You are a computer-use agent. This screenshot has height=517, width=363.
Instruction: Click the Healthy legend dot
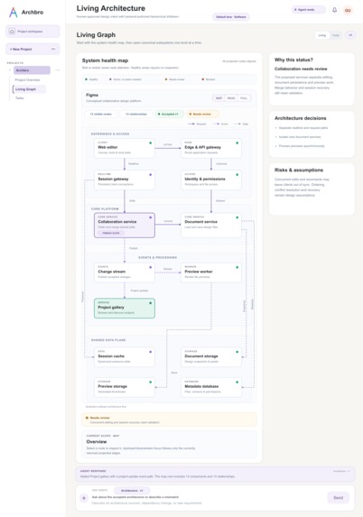pyautogui.click(x=86, y=79)
